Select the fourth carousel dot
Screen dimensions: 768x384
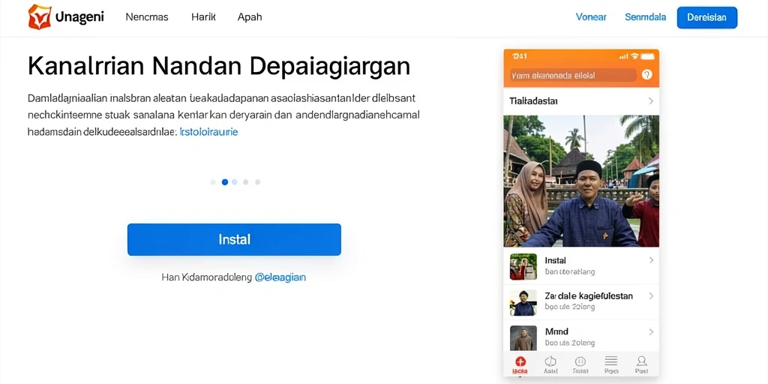click(x=246, y=181)
